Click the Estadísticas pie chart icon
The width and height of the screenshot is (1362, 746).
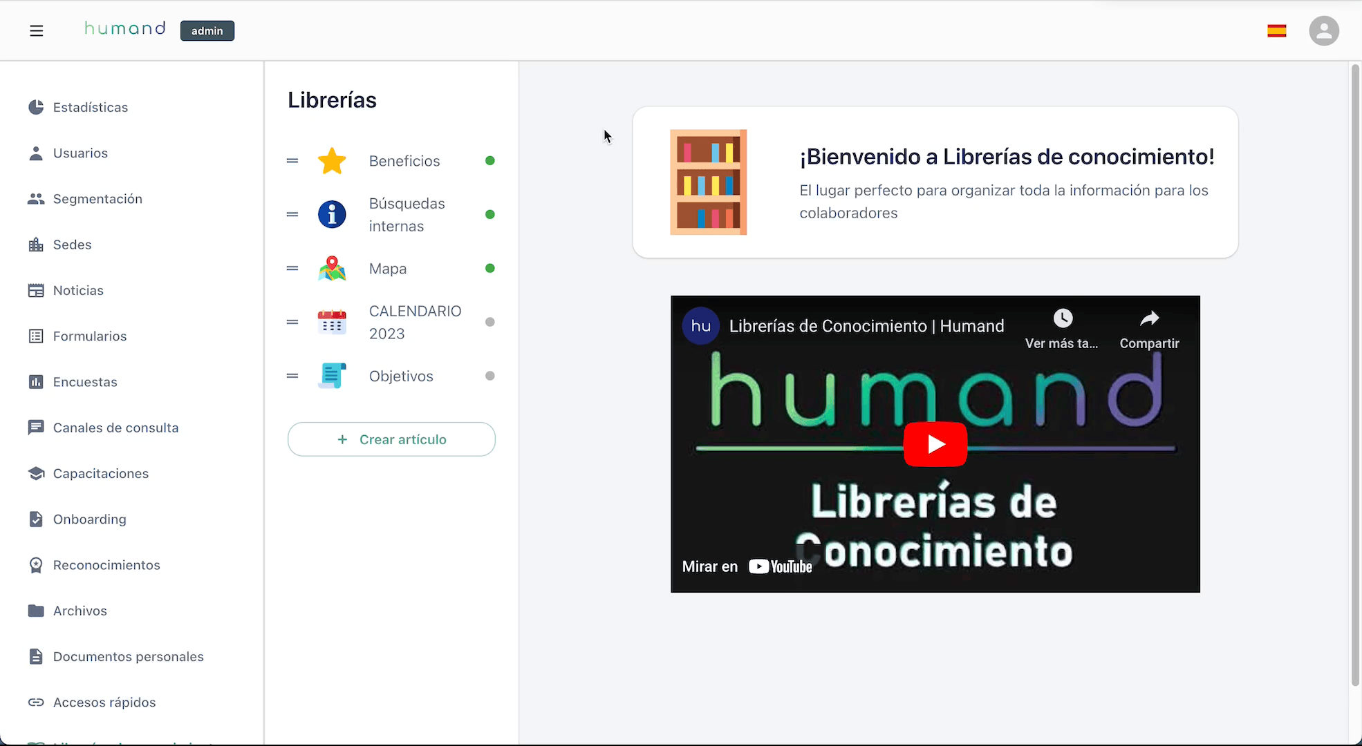36,107
